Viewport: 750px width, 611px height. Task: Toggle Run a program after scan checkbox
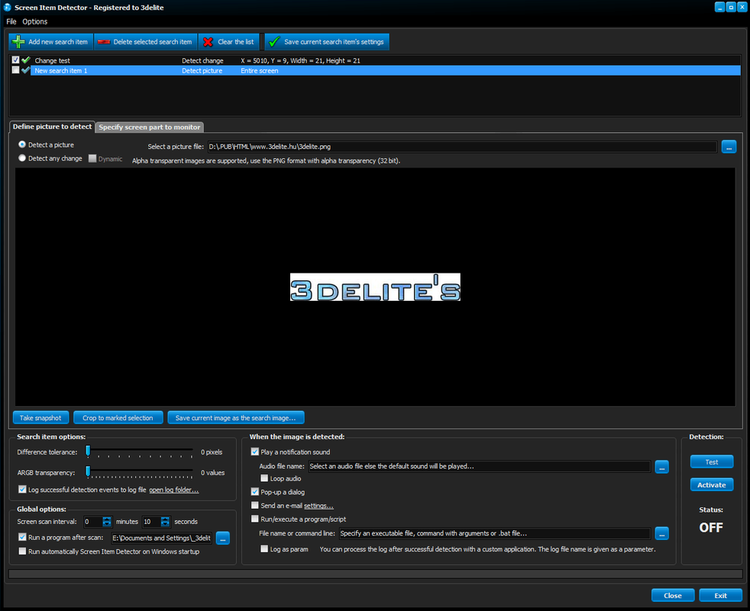click(x=22, y=538)
